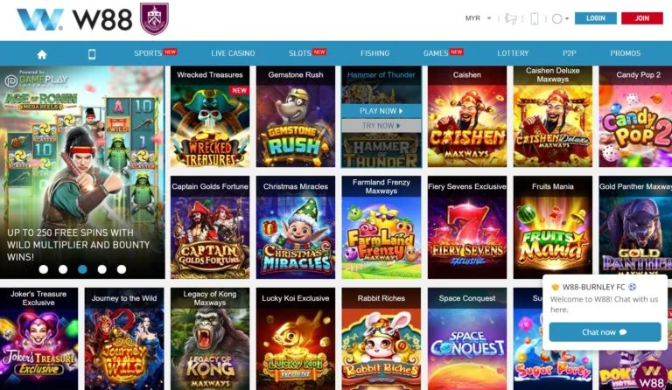Click the W88 logo in the header
Image resolution: width=672 pixels, height=390 pixels.
[74, 19]
